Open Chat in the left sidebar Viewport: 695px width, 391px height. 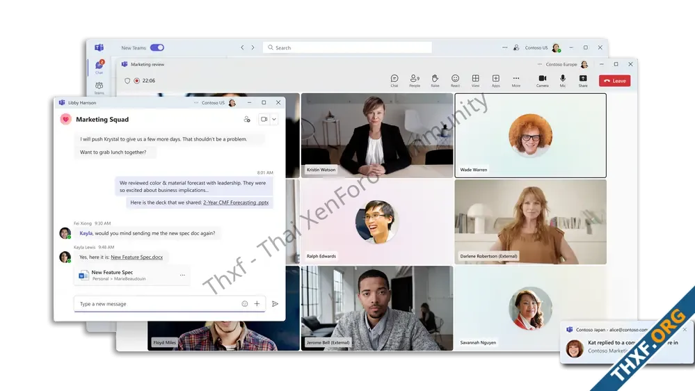(x=99, y=67)
